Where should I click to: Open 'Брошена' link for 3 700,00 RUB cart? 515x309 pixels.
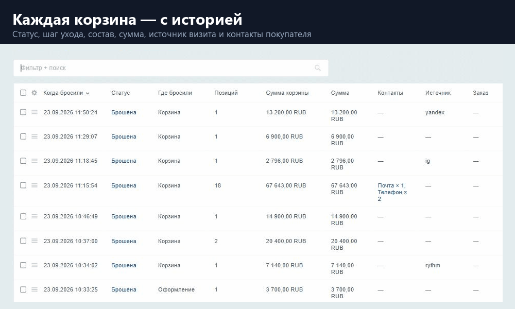[x=124, y=289]
